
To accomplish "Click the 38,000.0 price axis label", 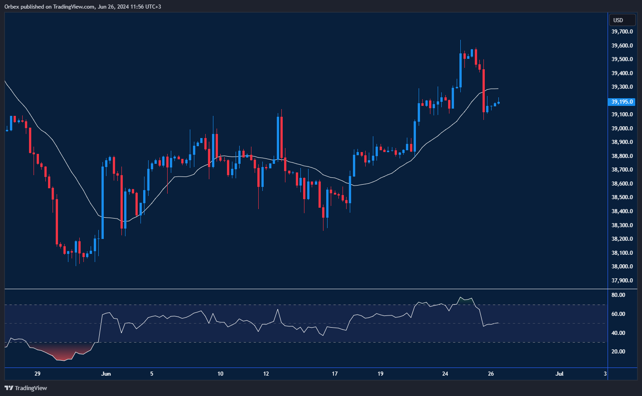I will click(x=622, y=267).
